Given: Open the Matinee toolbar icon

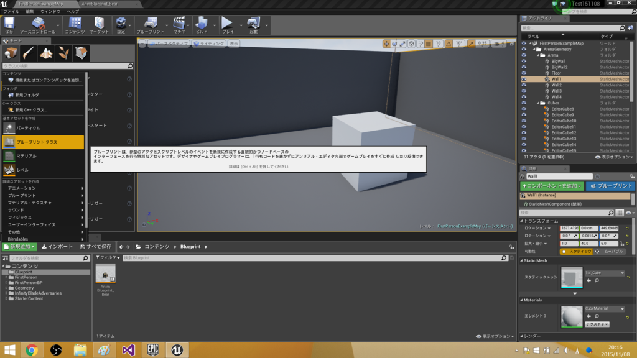Looking at the screenshot, I should pos(179,25).
